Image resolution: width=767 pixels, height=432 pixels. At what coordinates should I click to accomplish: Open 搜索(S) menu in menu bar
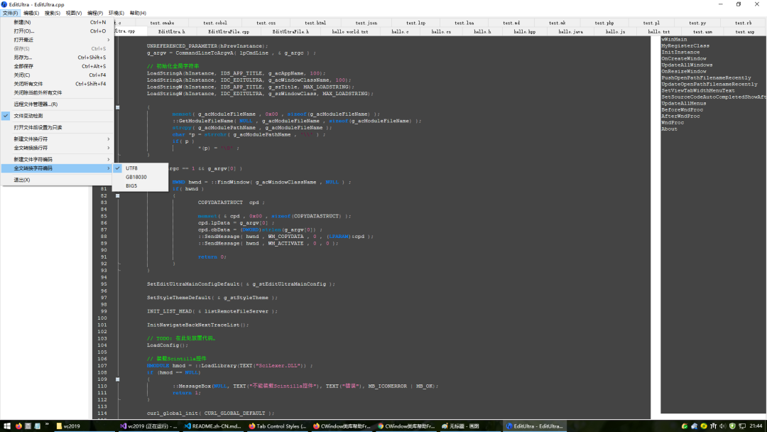[53, 13]
